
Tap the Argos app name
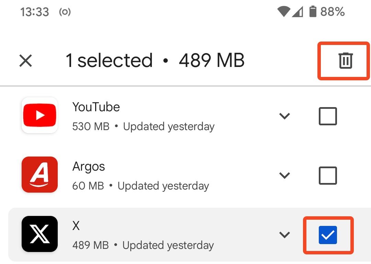tap(89, 167)
